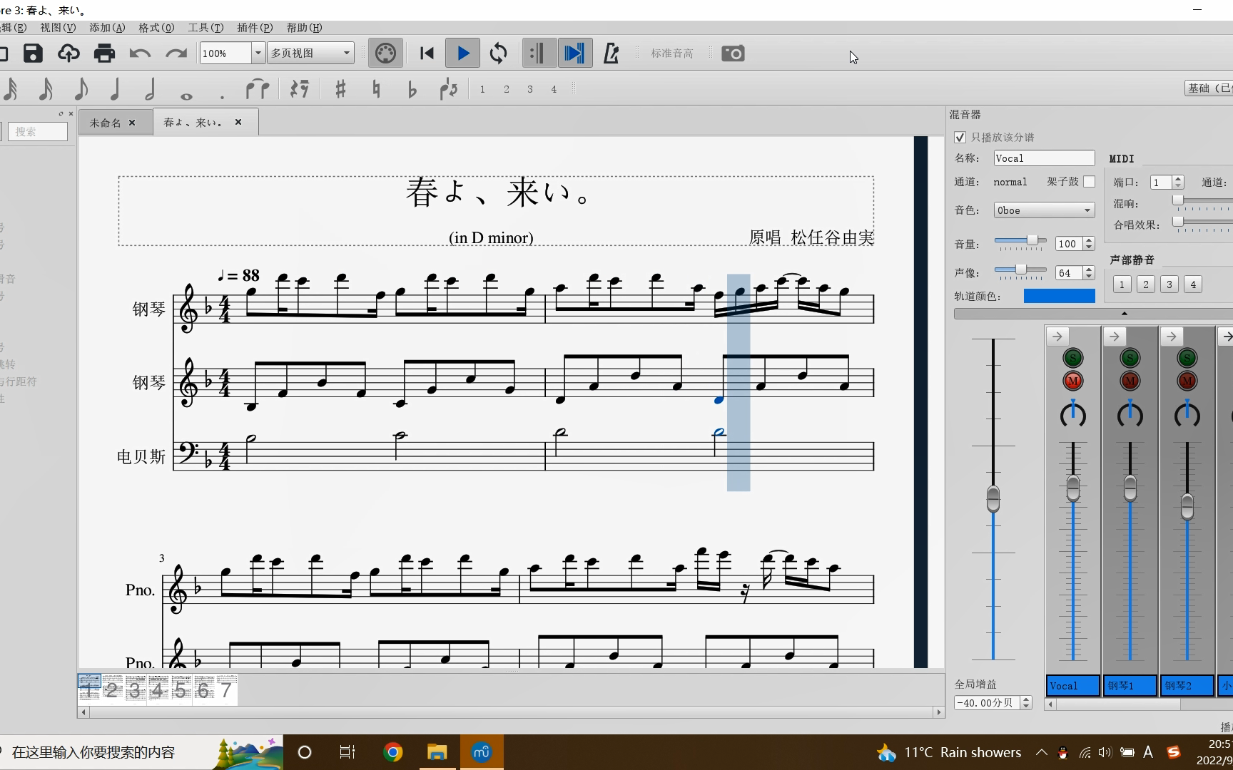This screenshot has height=770, width=1233.
Task: Select the 钢琴2 channel label
Action: tap(1187, 686)
